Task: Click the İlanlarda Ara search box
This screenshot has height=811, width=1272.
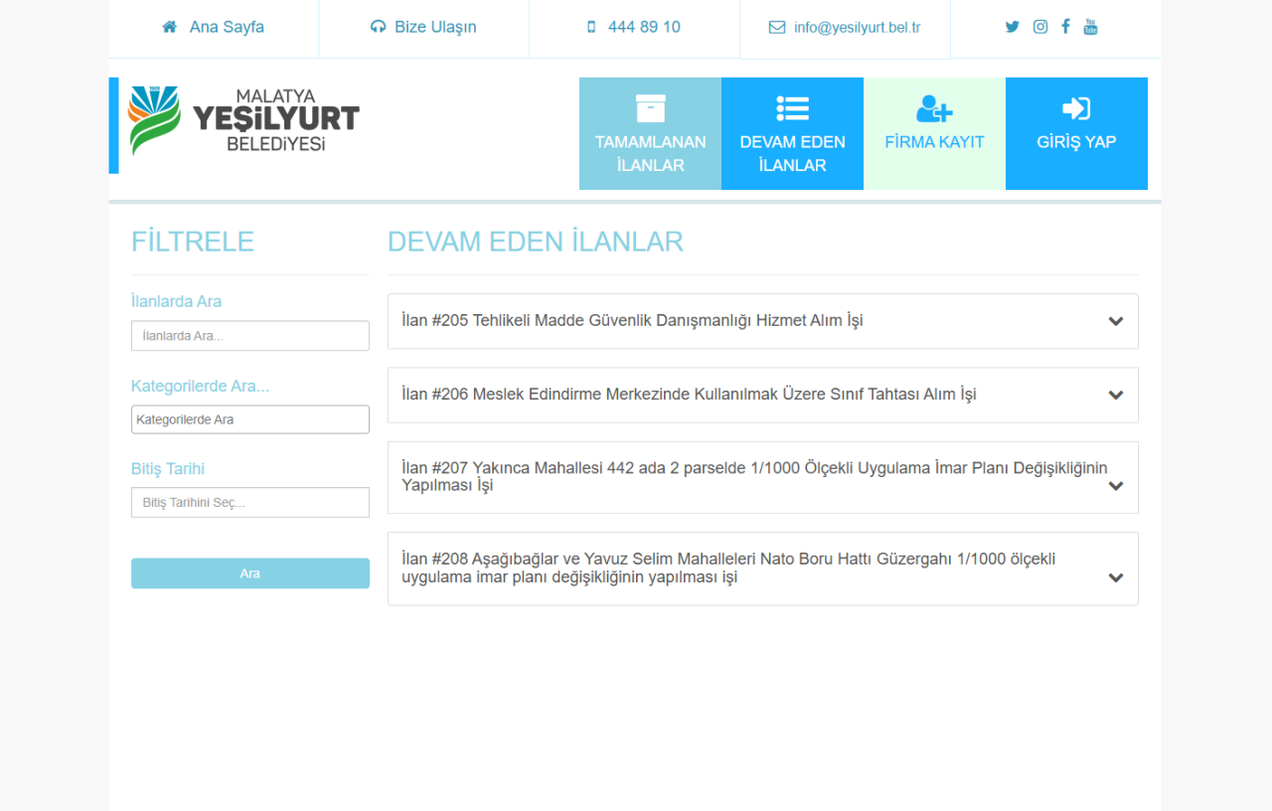Action: [249, 336]
